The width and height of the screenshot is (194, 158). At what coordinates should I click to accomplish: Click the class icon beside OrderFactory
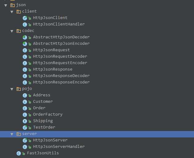(25, 114)
